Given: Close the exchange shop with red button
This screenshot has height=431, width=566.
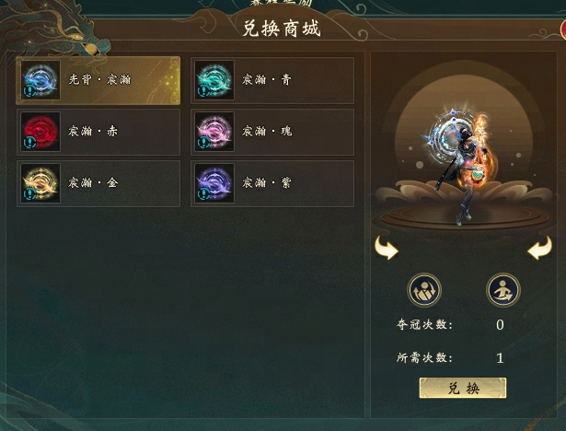Looking at the screenshot, I should point(563,29).
